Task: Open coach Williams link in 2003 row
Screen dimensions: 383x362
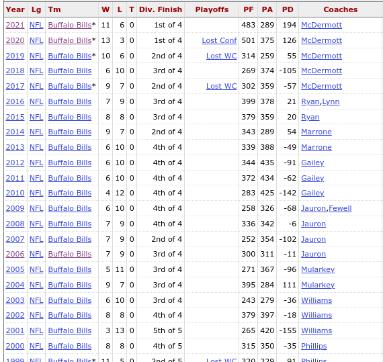Action: click(316, 300)
